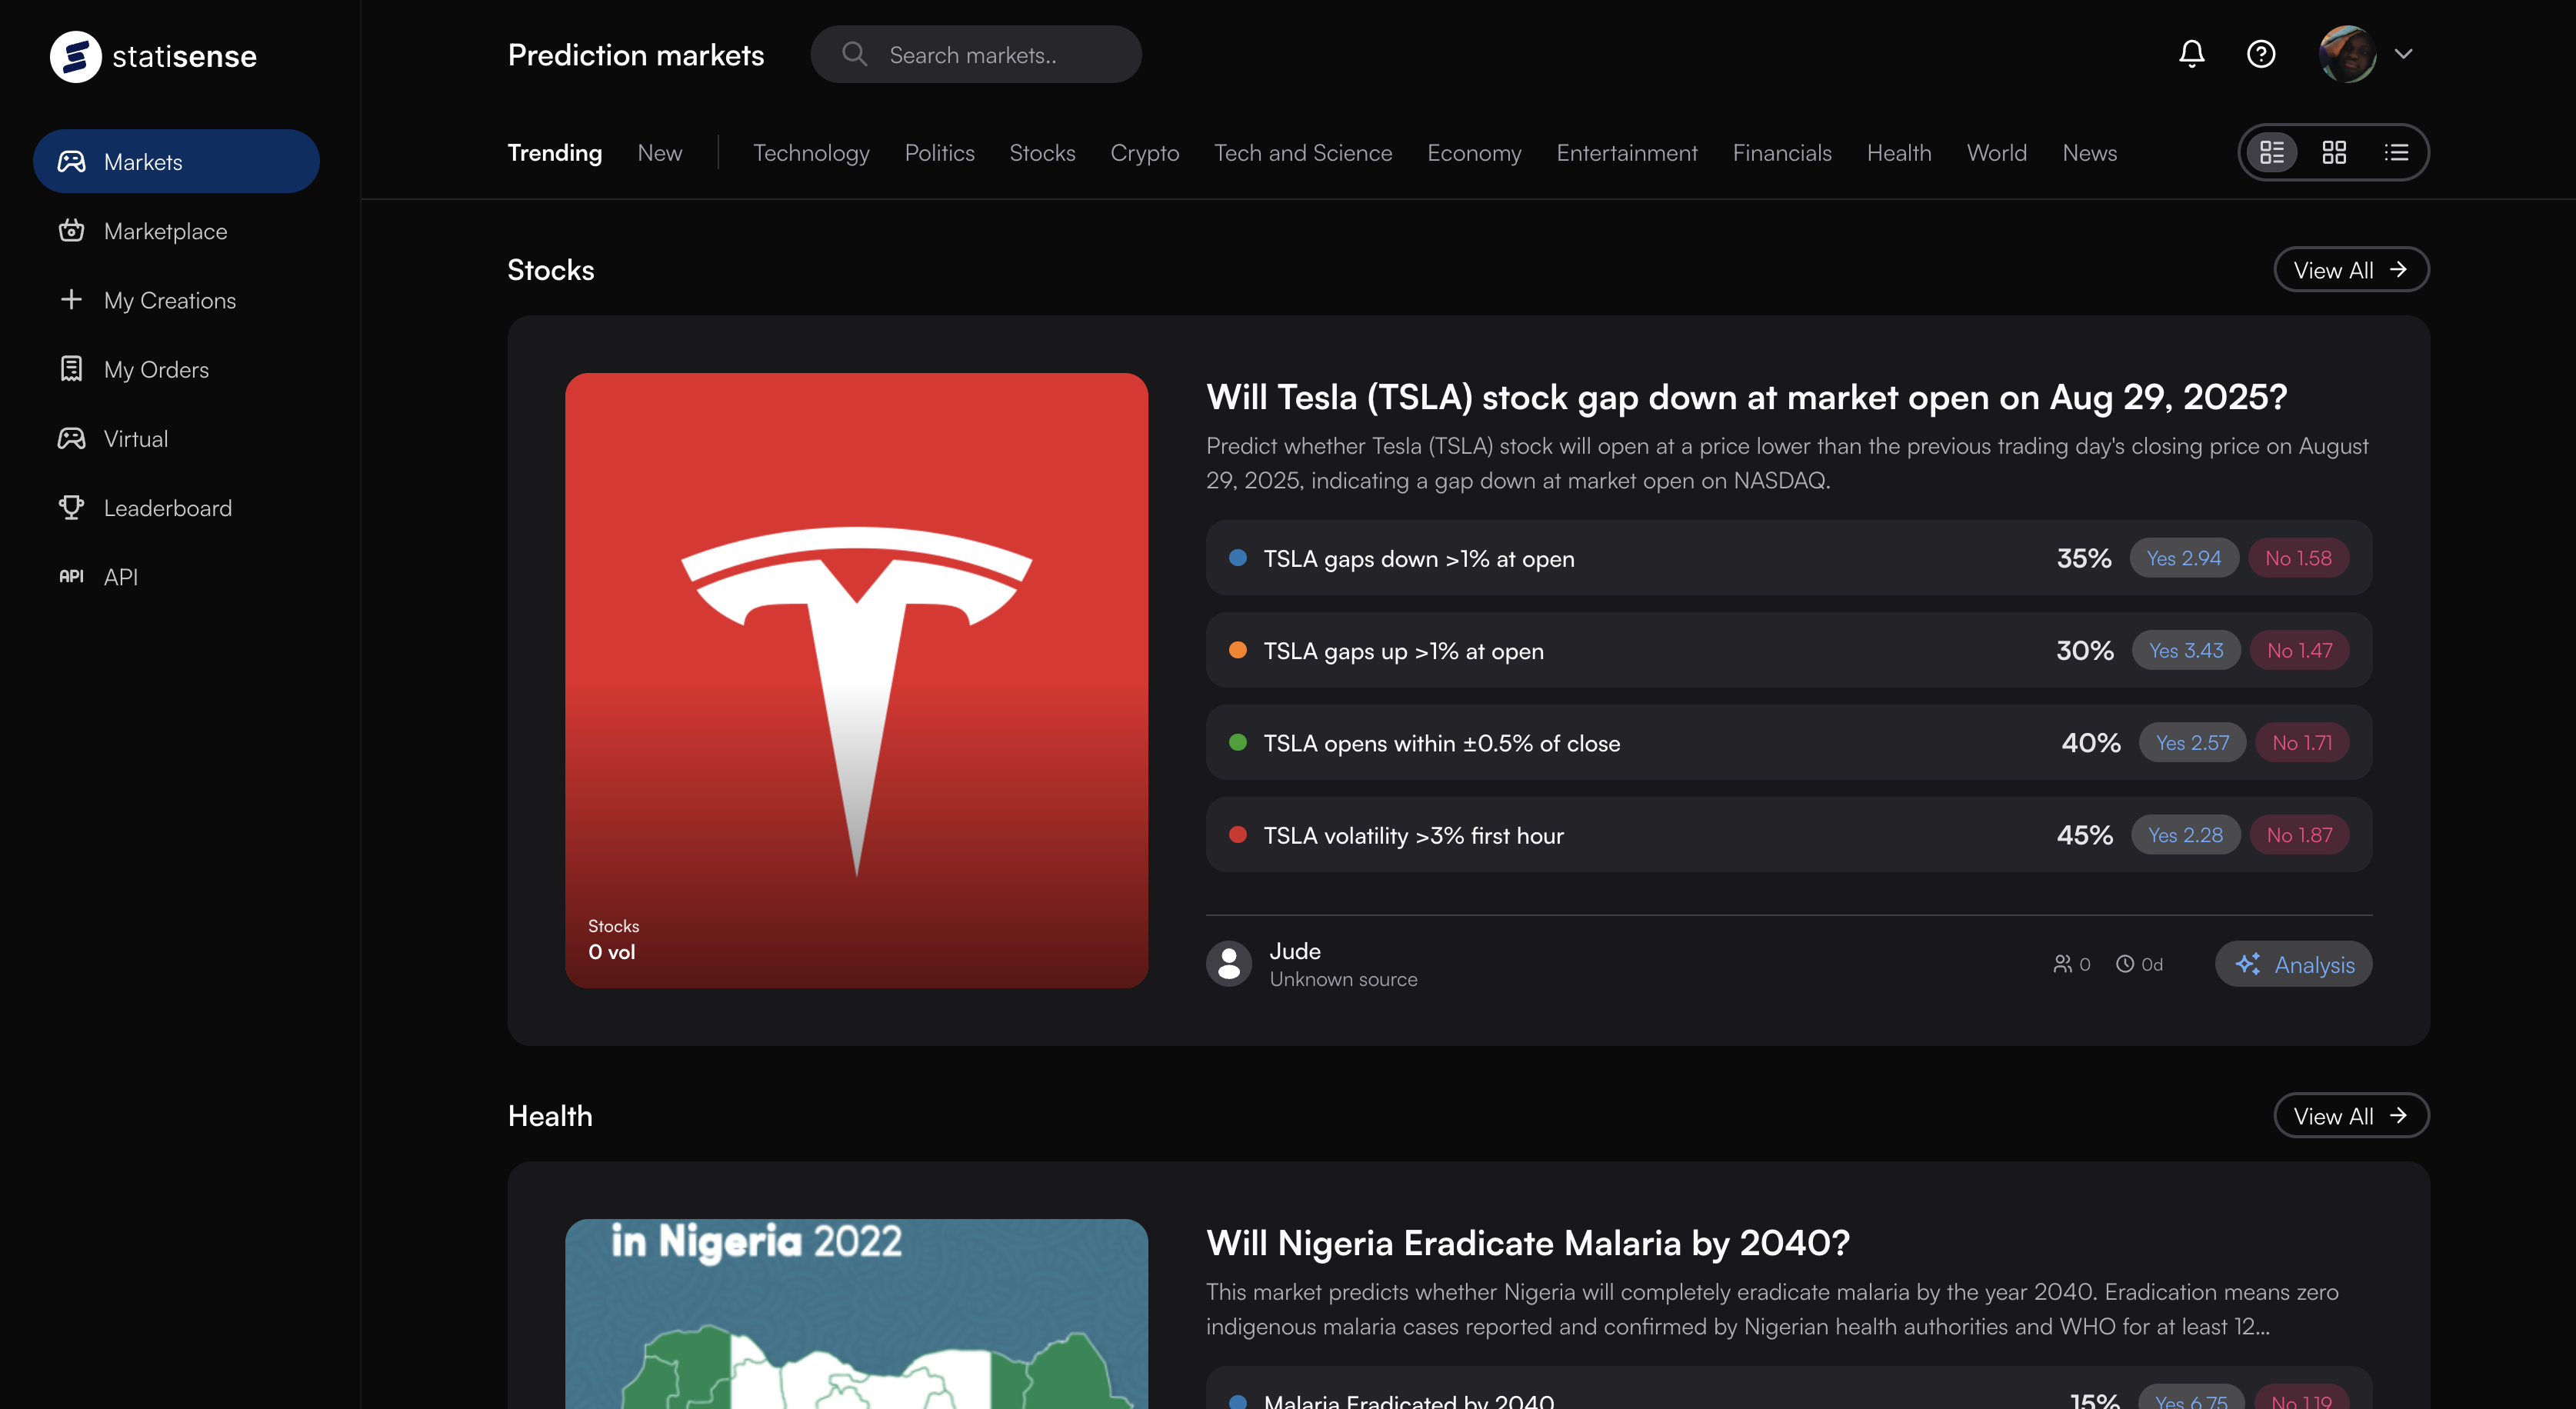Open Markets in the sidebar

pyautogui.click(x=176, y=161)
